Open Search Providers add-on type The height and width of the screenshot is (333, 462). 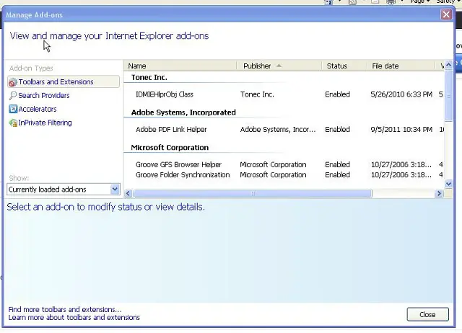point(43,95)
